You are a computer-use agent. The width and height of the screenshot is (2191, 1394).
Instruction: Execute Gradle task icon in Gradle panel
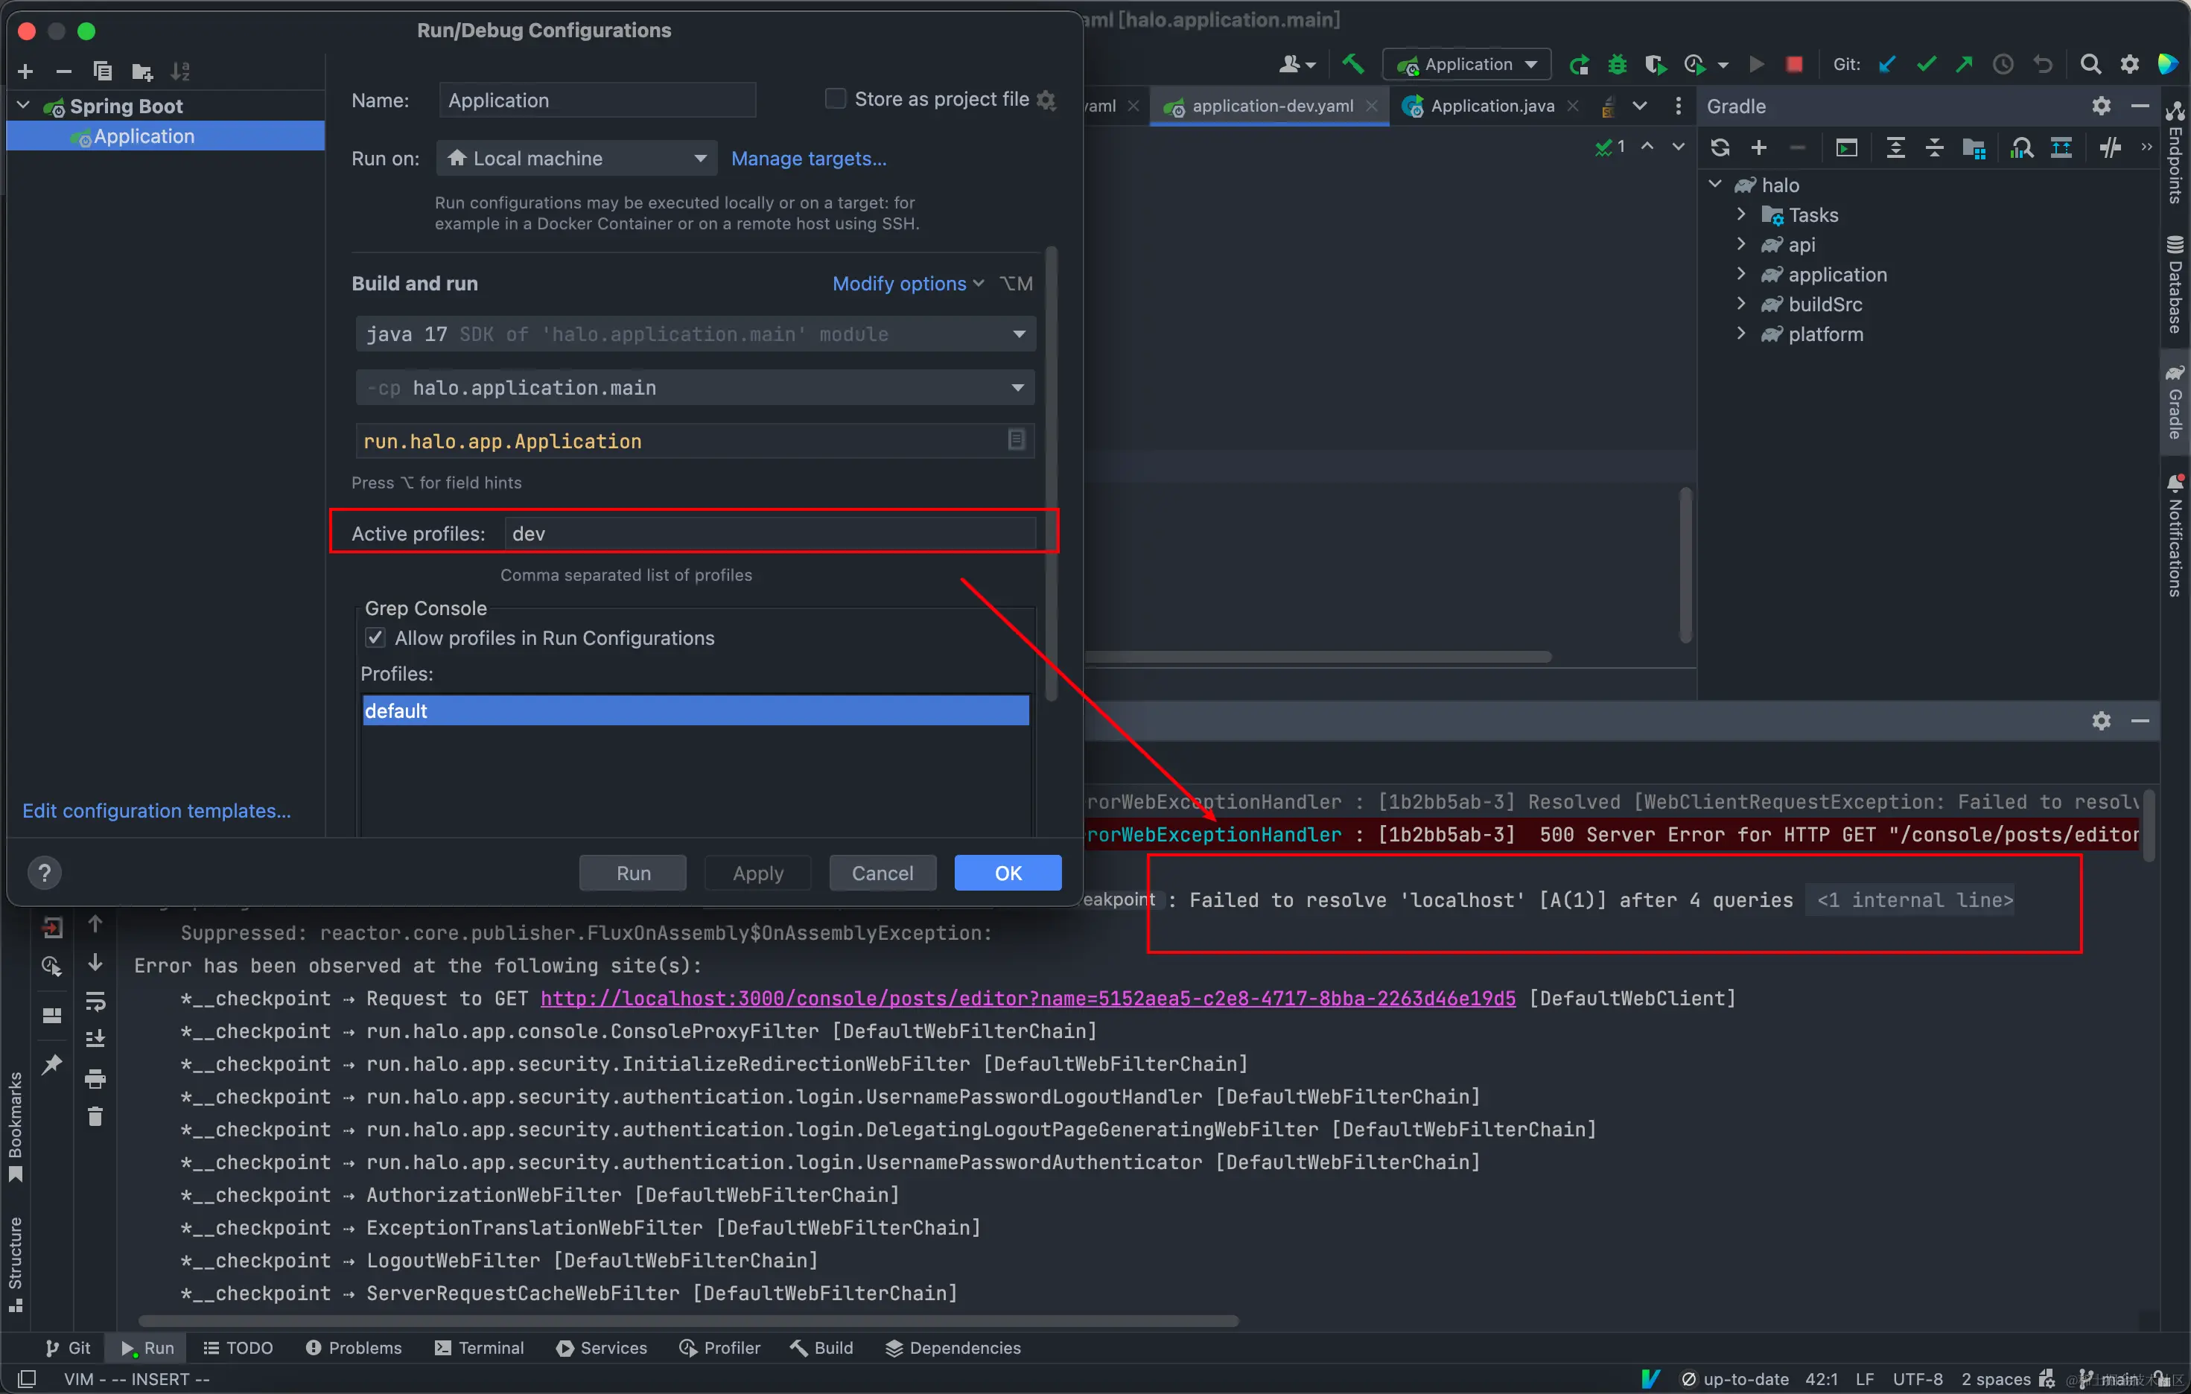[x=1846, y=147]
